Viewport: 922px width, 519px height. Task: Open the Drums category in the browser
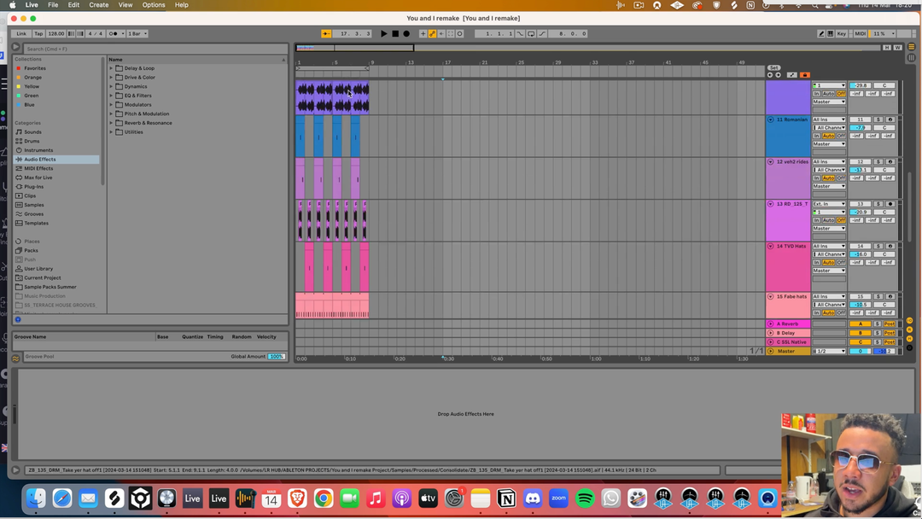[x=32, y=141]
